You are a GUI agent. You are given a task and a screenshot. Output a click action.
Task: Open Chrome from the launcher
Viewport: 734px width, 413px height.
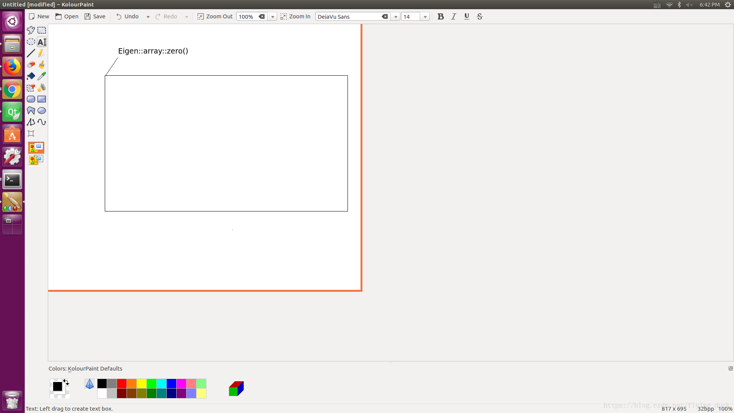12,90
